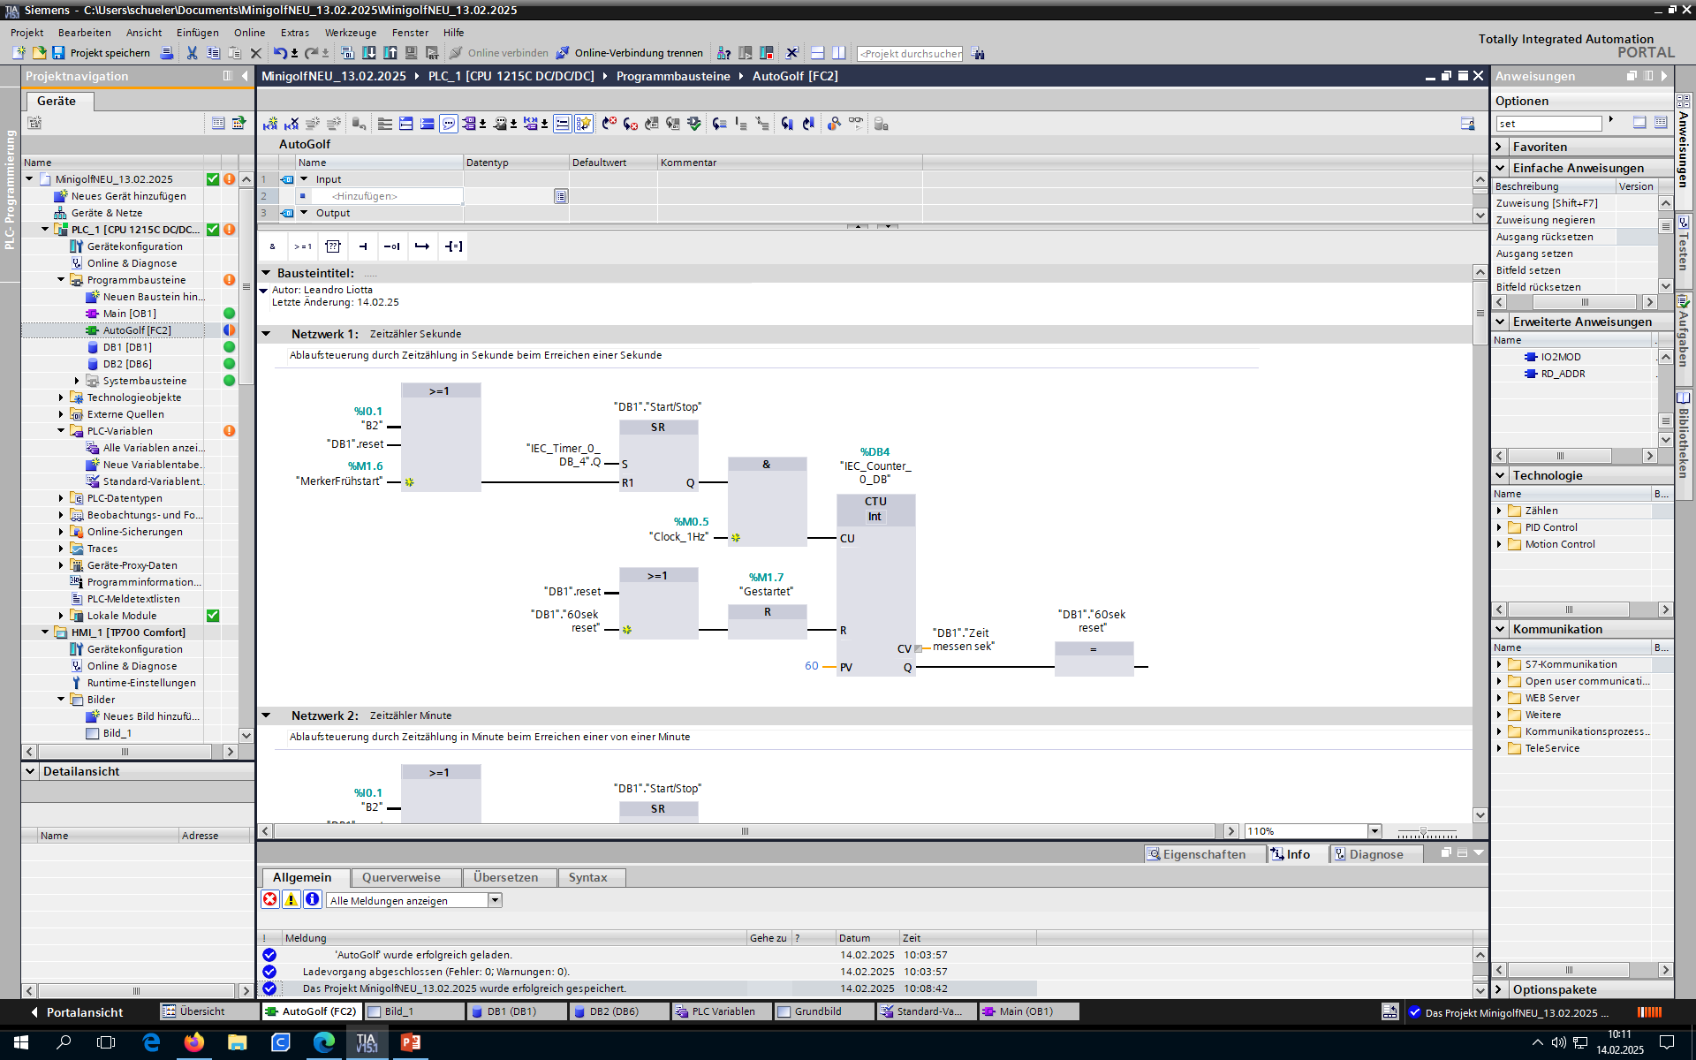Toggle the error messages filter icon
The height and width of the screenshot is (1060, 1696).
269,899
